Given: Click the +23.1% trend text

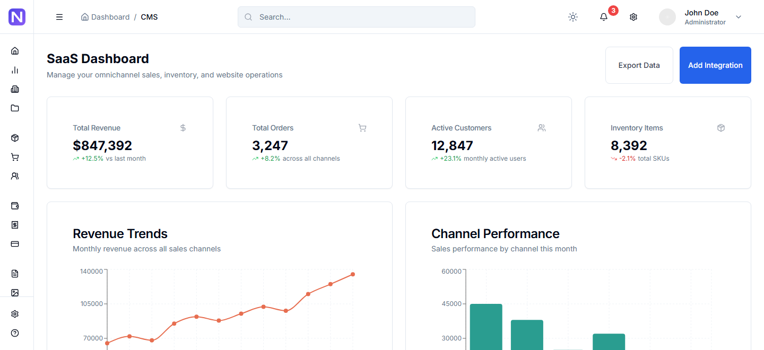Looking at the screenshot, I should tap(450, 159).
